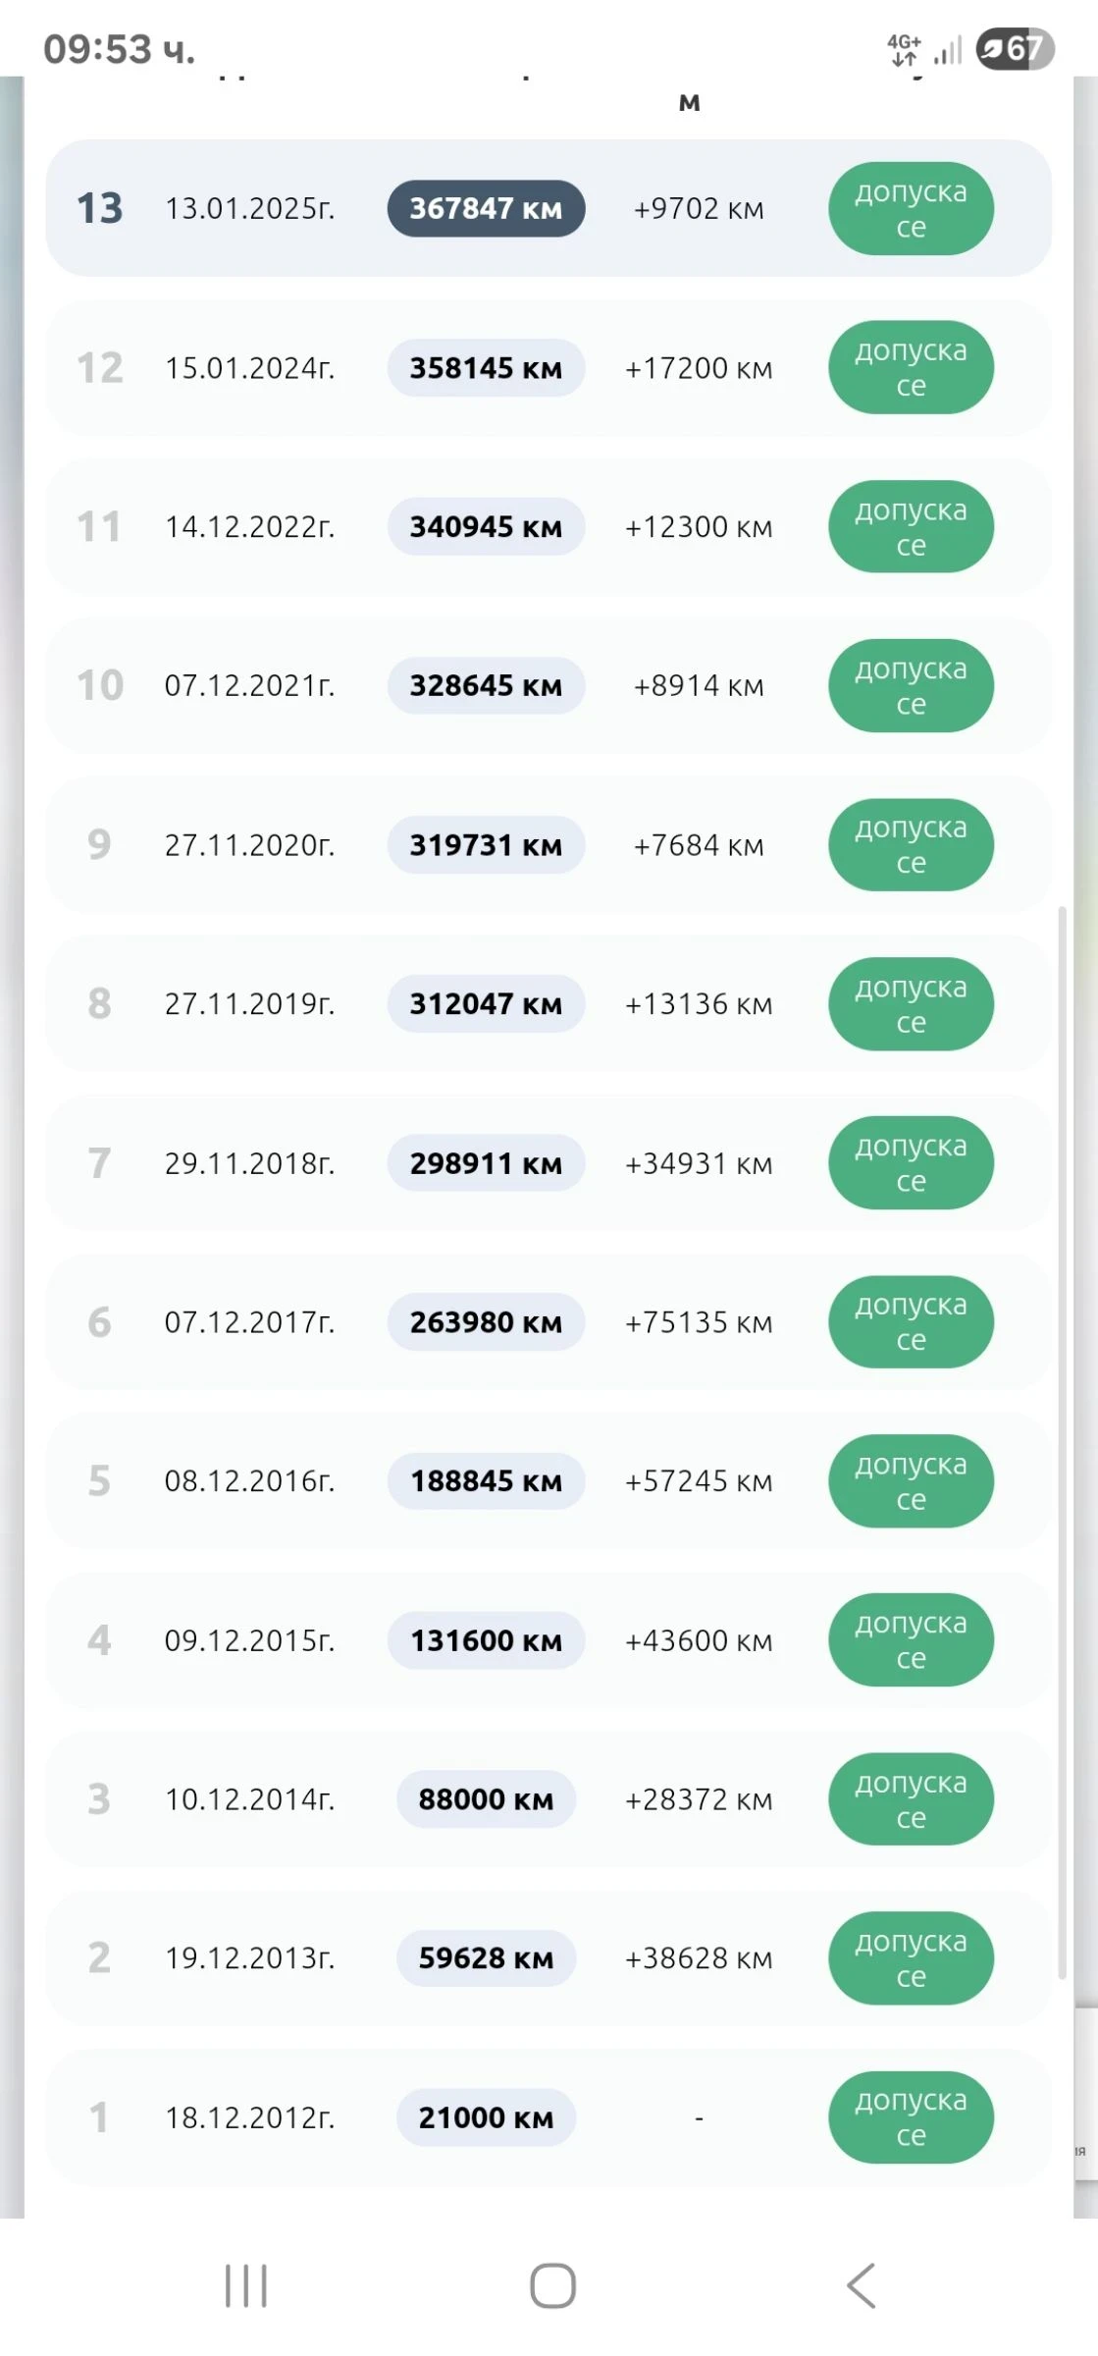Select the 88000 км mileage badge

[486, 1798]
